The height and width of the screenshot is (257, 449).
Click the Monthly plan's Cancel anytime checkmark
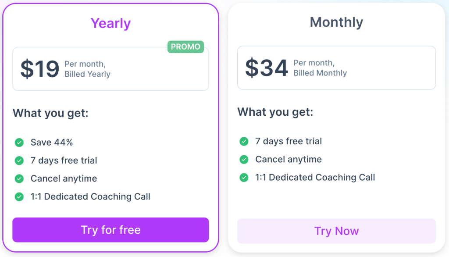click(244, 159)
